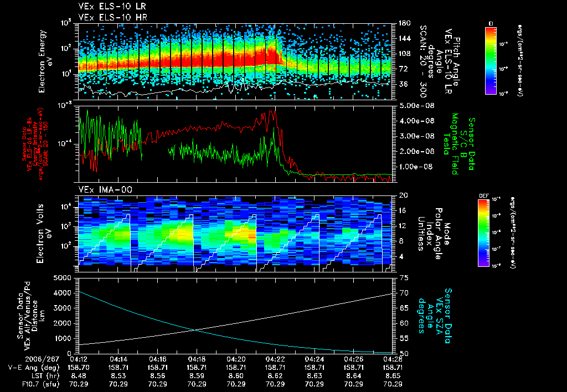Click the LST value 8.59
The width and height of the screenshot is (567, 392).
(197, 376)
